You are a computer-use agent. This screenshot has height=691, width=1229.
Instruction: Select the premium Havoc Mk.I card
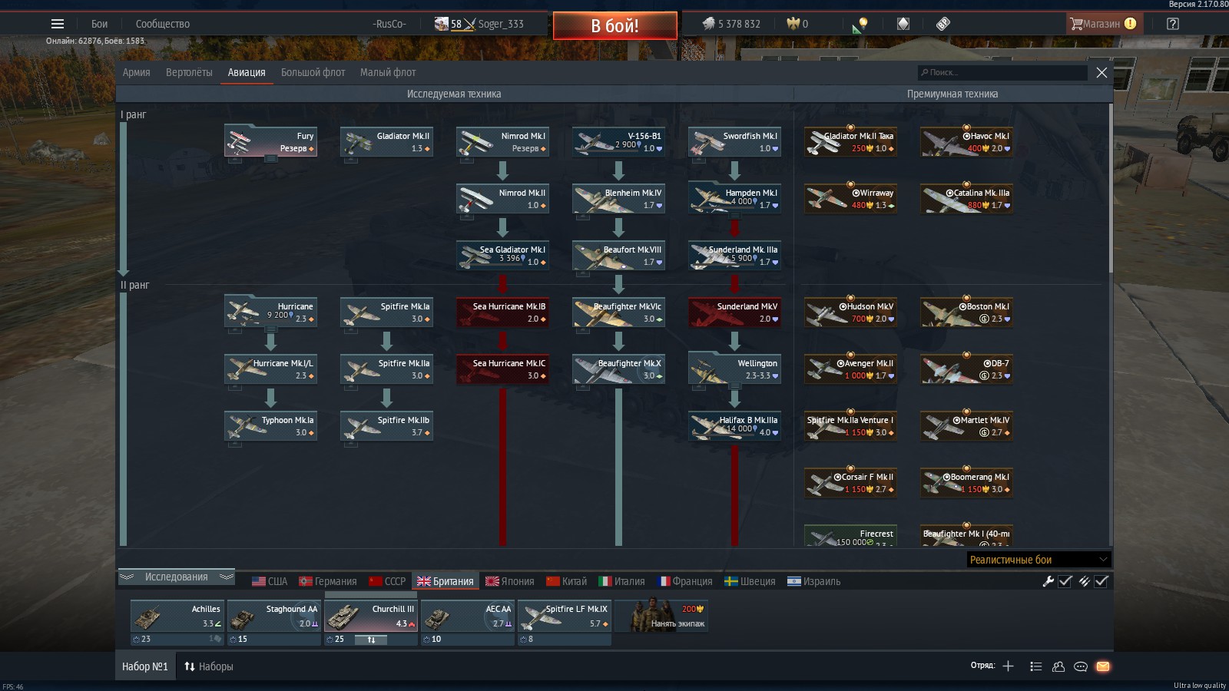[966, 141]
